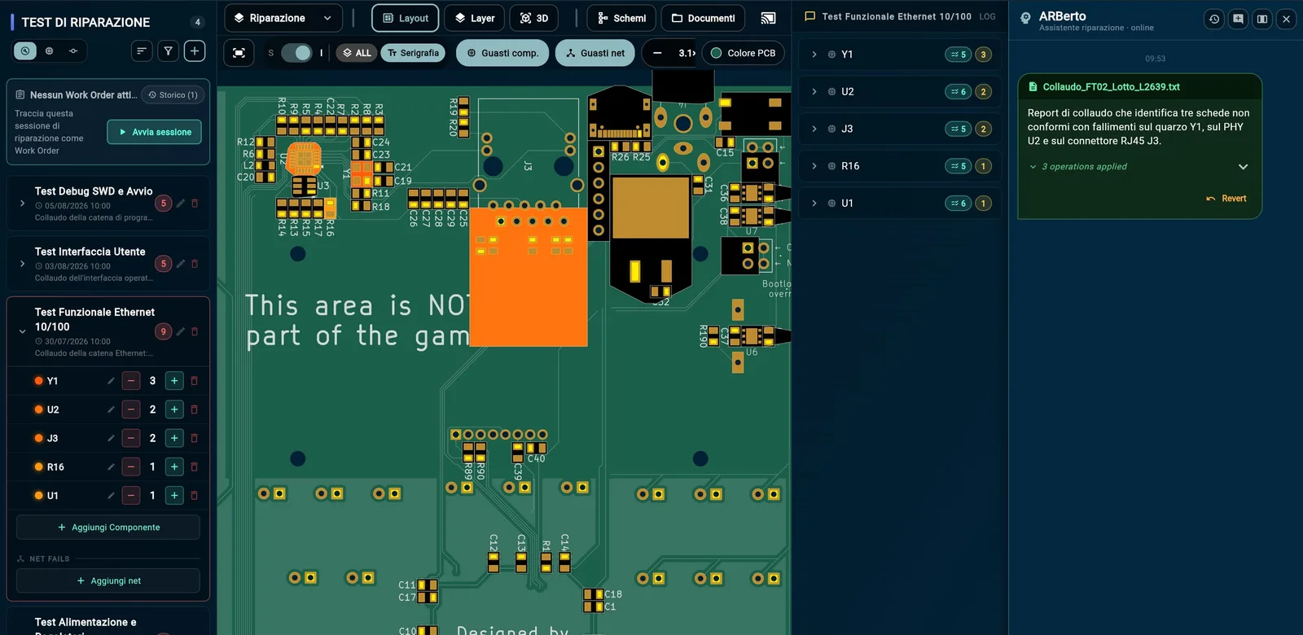Start a new ARBerto chat
Image resolution: width=1303 pixels, height=635 pixels.
point(1238,19)
